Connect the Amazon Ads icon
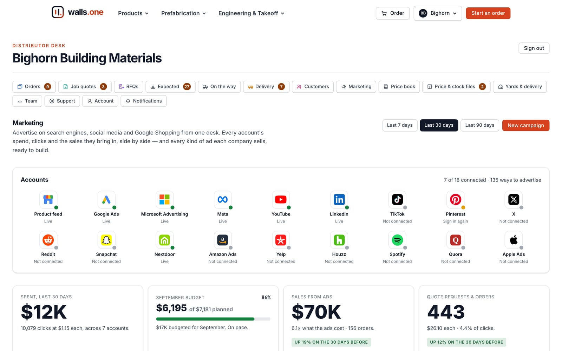The width and height of the screenshot is (562, 351). point(223,240)
